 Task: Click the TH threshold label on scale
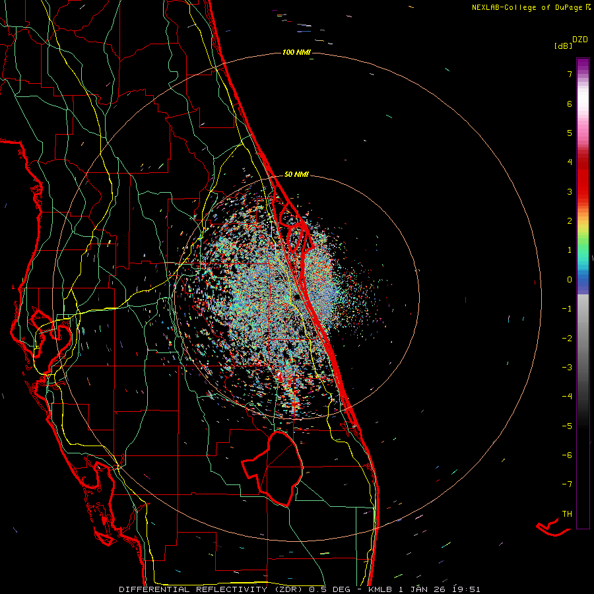tap(567, 514)
